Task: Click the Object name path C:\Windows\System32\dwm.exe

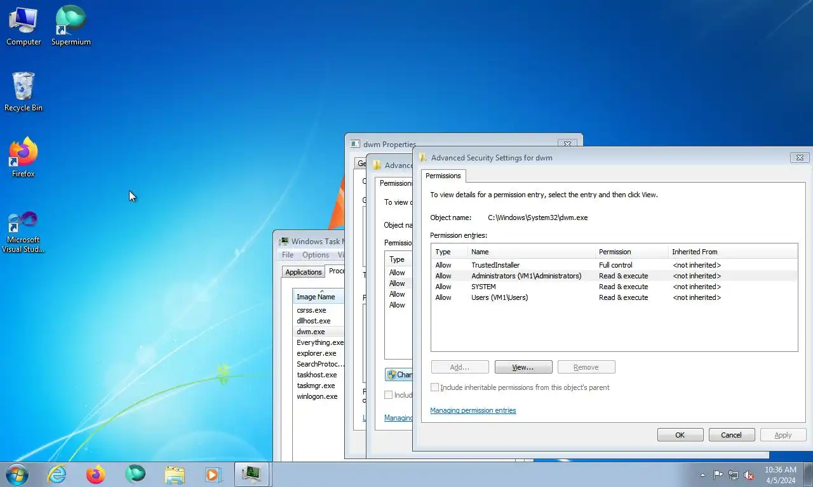Action: [x=537, y=218]
